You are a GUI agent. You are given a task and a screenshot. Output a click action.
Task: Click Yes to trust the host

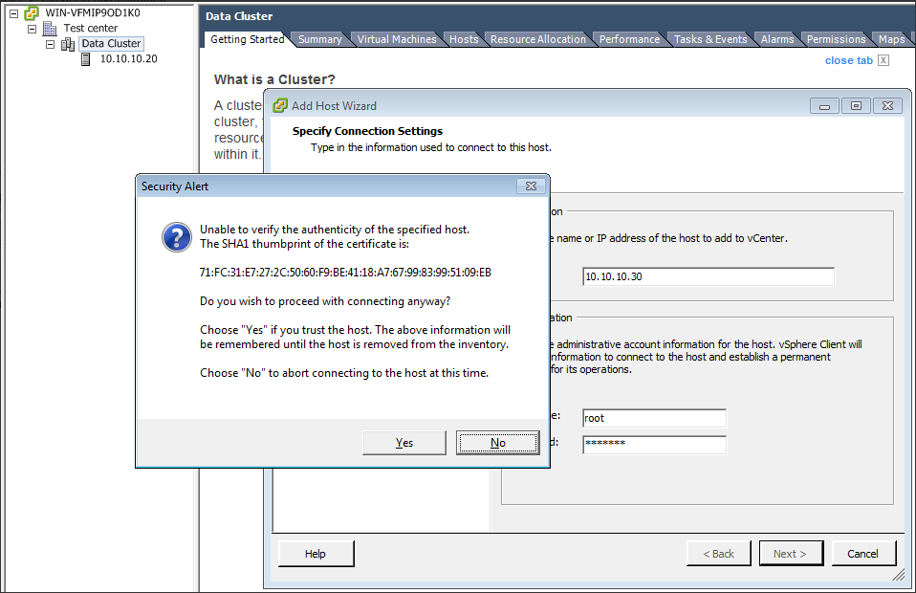[404, 443]
